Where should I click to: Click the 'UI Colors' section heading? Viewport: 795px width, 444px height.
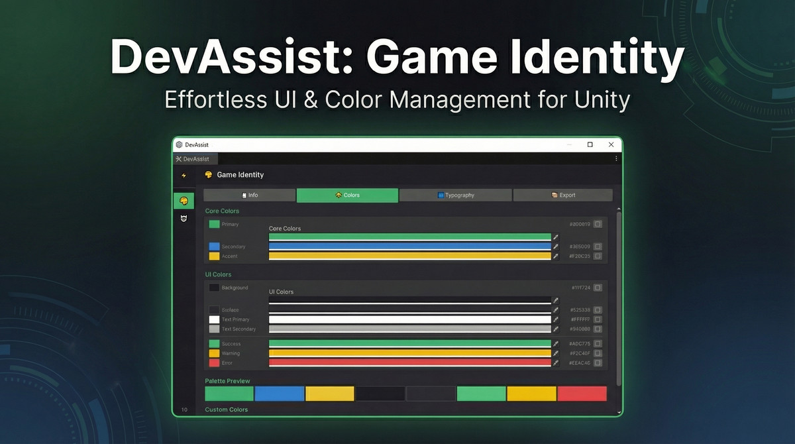pyautogui.click(x=218, y=274)
